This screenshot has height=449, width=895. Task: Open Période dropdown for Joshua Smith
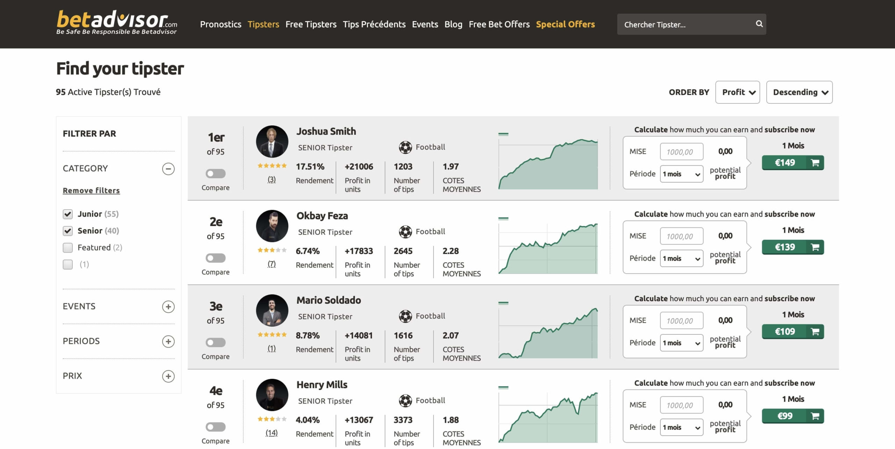[682, 174]
